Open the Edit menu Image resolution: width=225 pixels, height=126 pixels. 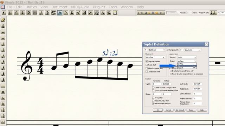click(x=19, y=7)
